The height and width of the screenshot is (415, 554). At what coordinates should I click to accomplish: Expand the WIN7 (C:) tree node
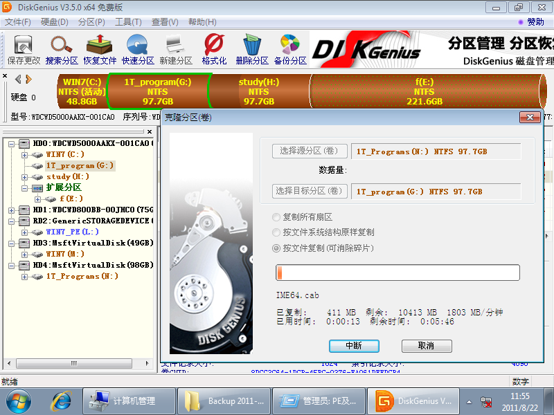[x=24, y=155]
